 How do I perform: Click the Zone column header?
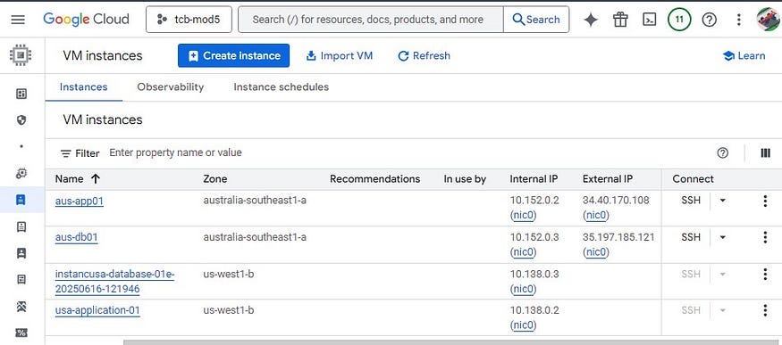tap(215, 179)
